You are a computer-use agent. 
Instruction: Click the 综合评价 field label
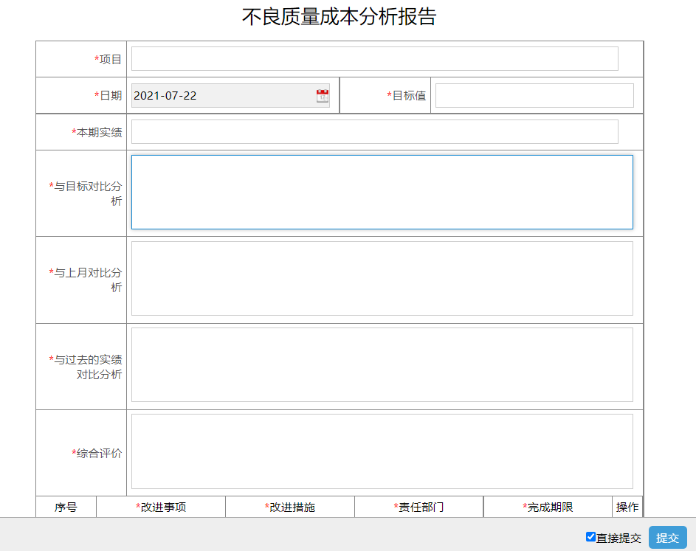tap(97, 453)
